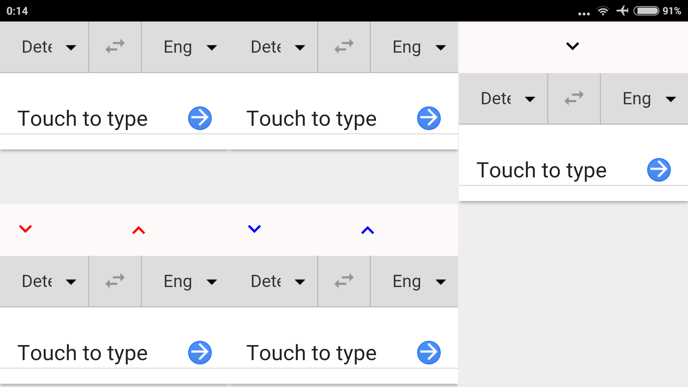Tap the second swap arrows icon in the top row
The height and width of the screenshot is (387, 688).
point(344,47)
